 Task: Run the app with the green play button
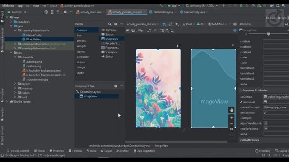point(224,6)
